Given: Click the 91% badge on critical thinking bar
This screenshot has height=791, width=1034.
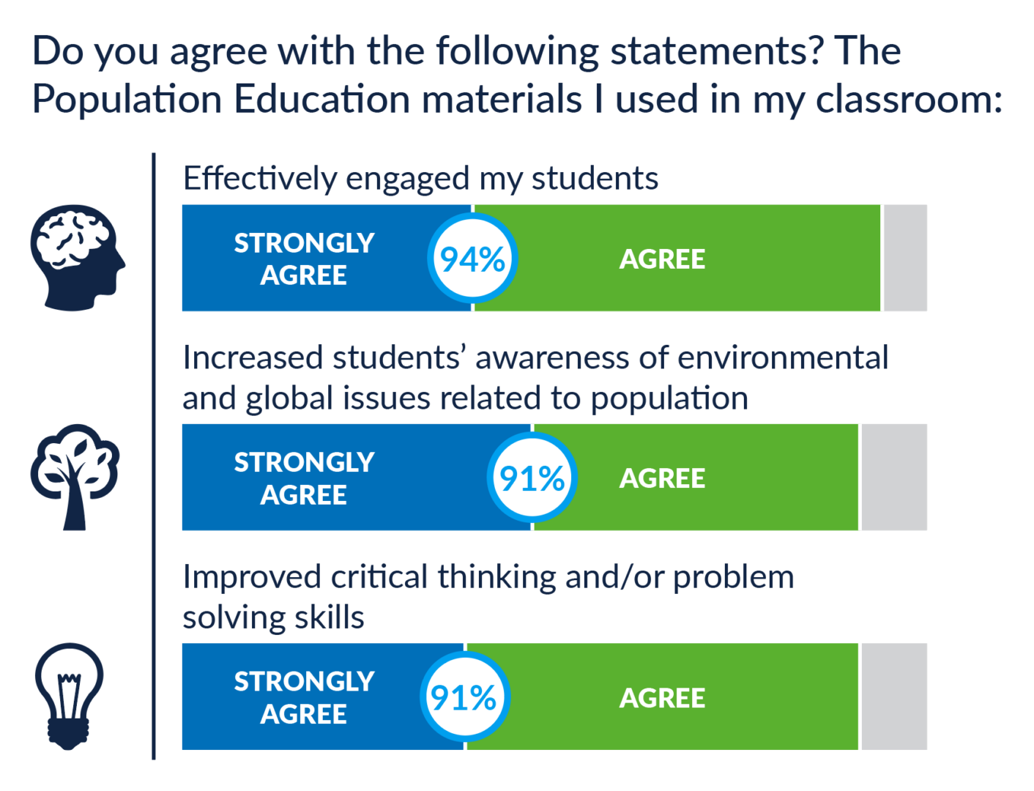Looking at the screenshot, I should point(464,697).
